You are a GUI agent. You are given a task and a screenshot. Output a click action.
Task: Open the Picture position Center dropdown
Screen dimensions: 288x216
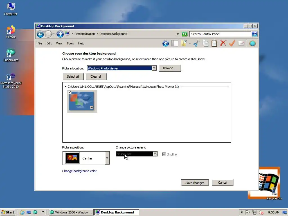86,158
